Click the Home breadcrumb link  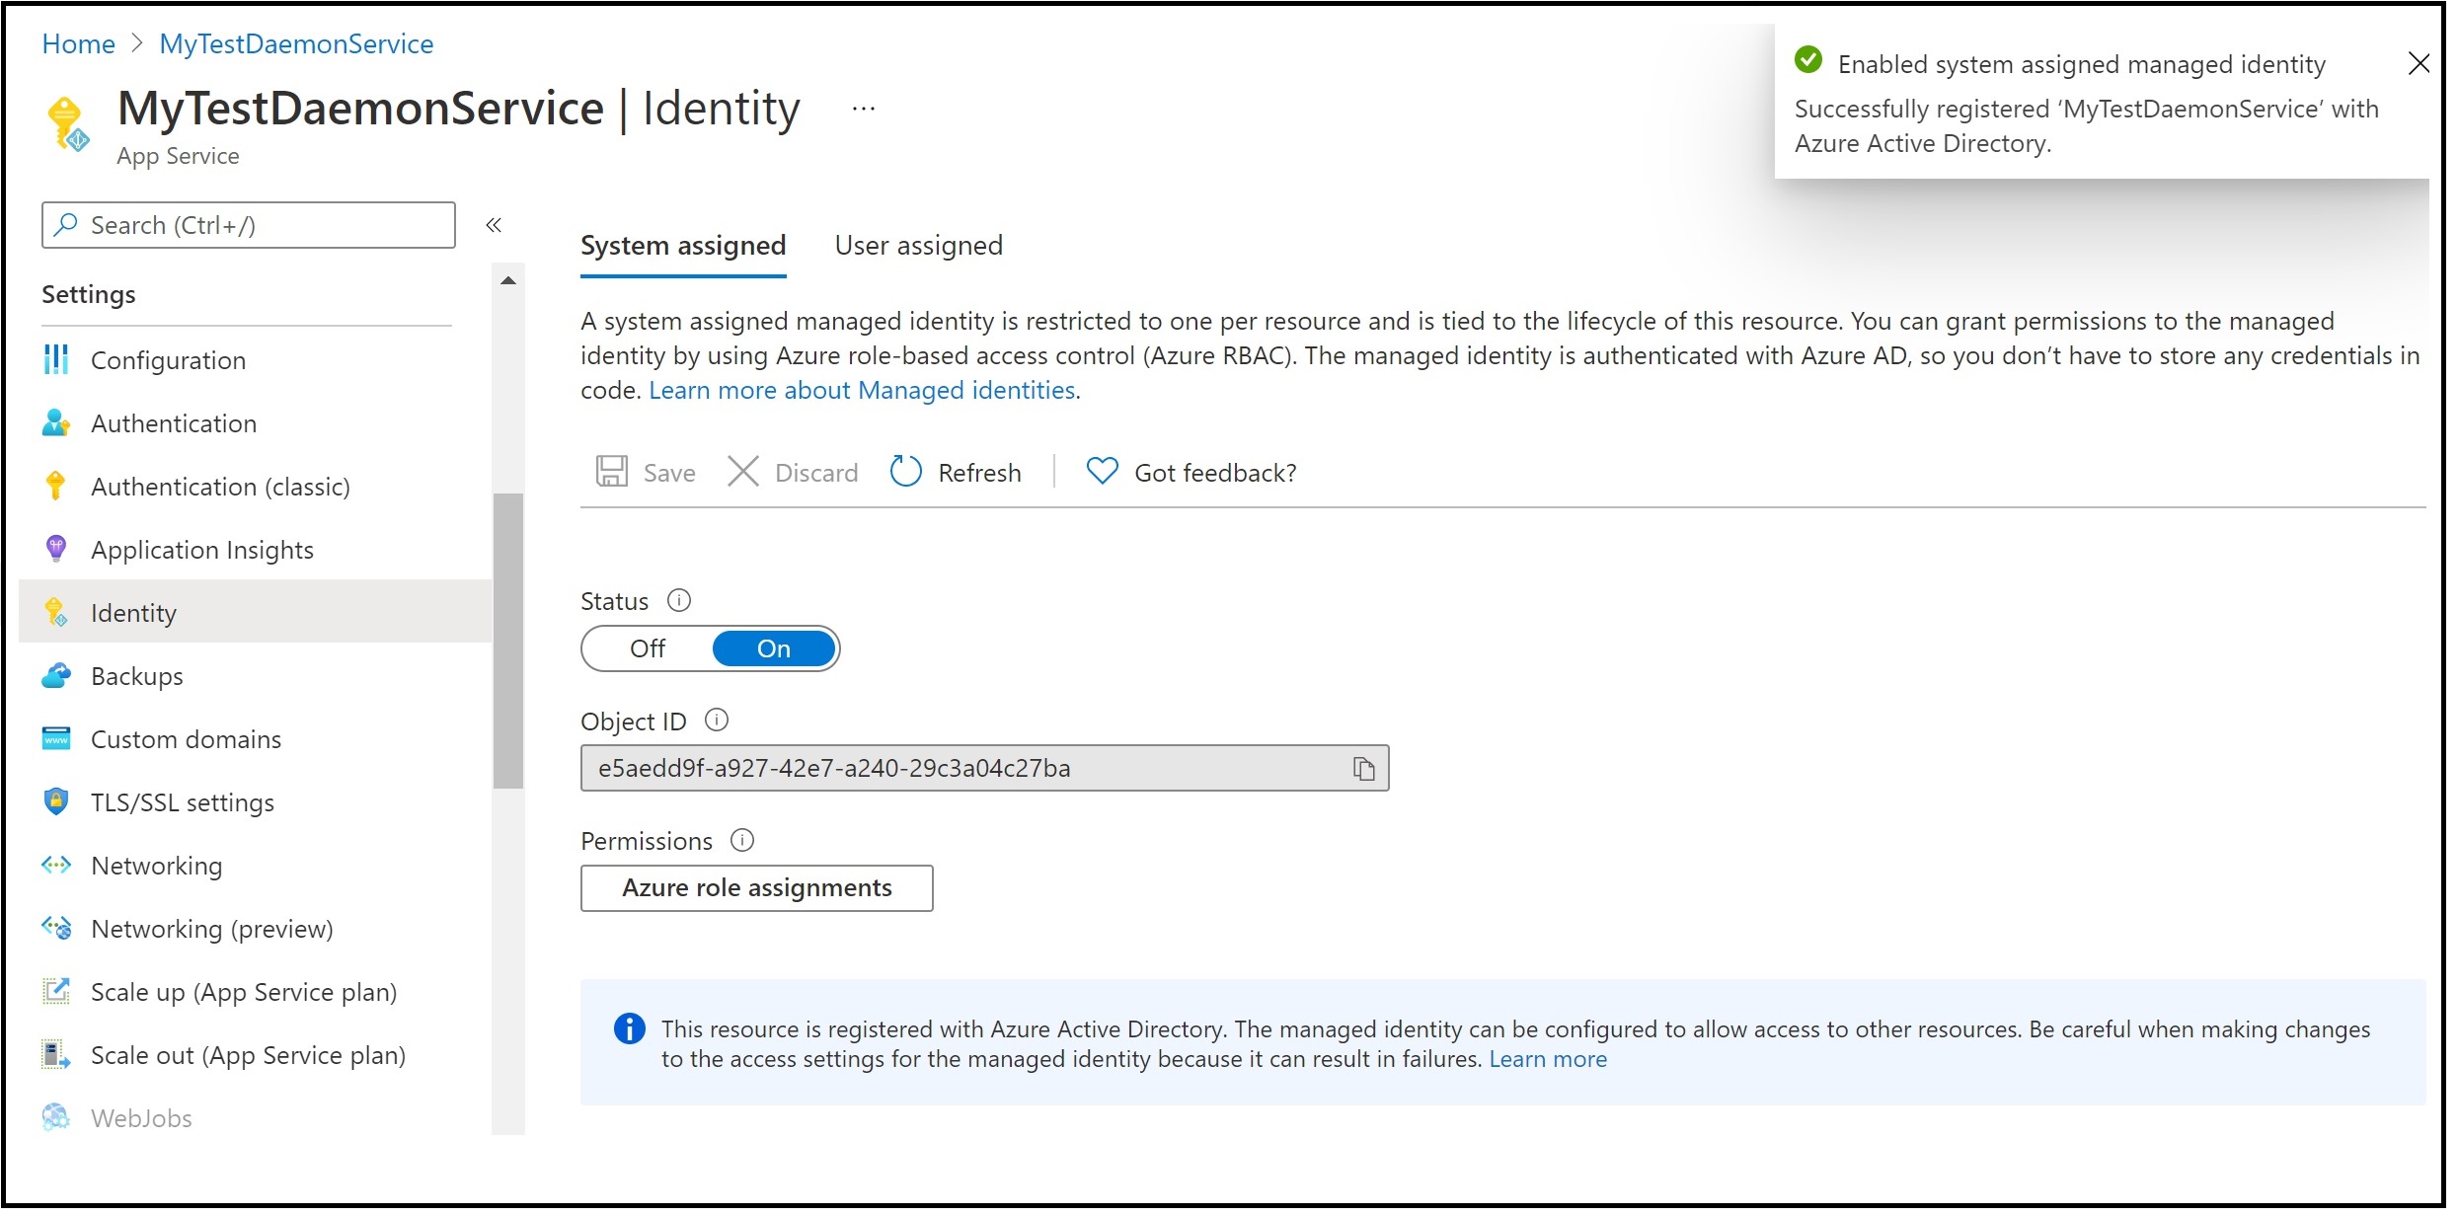tap(78, 44)
